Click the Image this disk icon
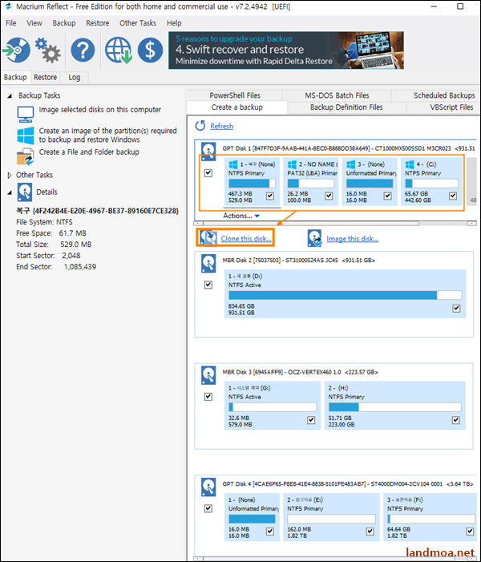Viewport: 481px width, 562px height. 314,238
